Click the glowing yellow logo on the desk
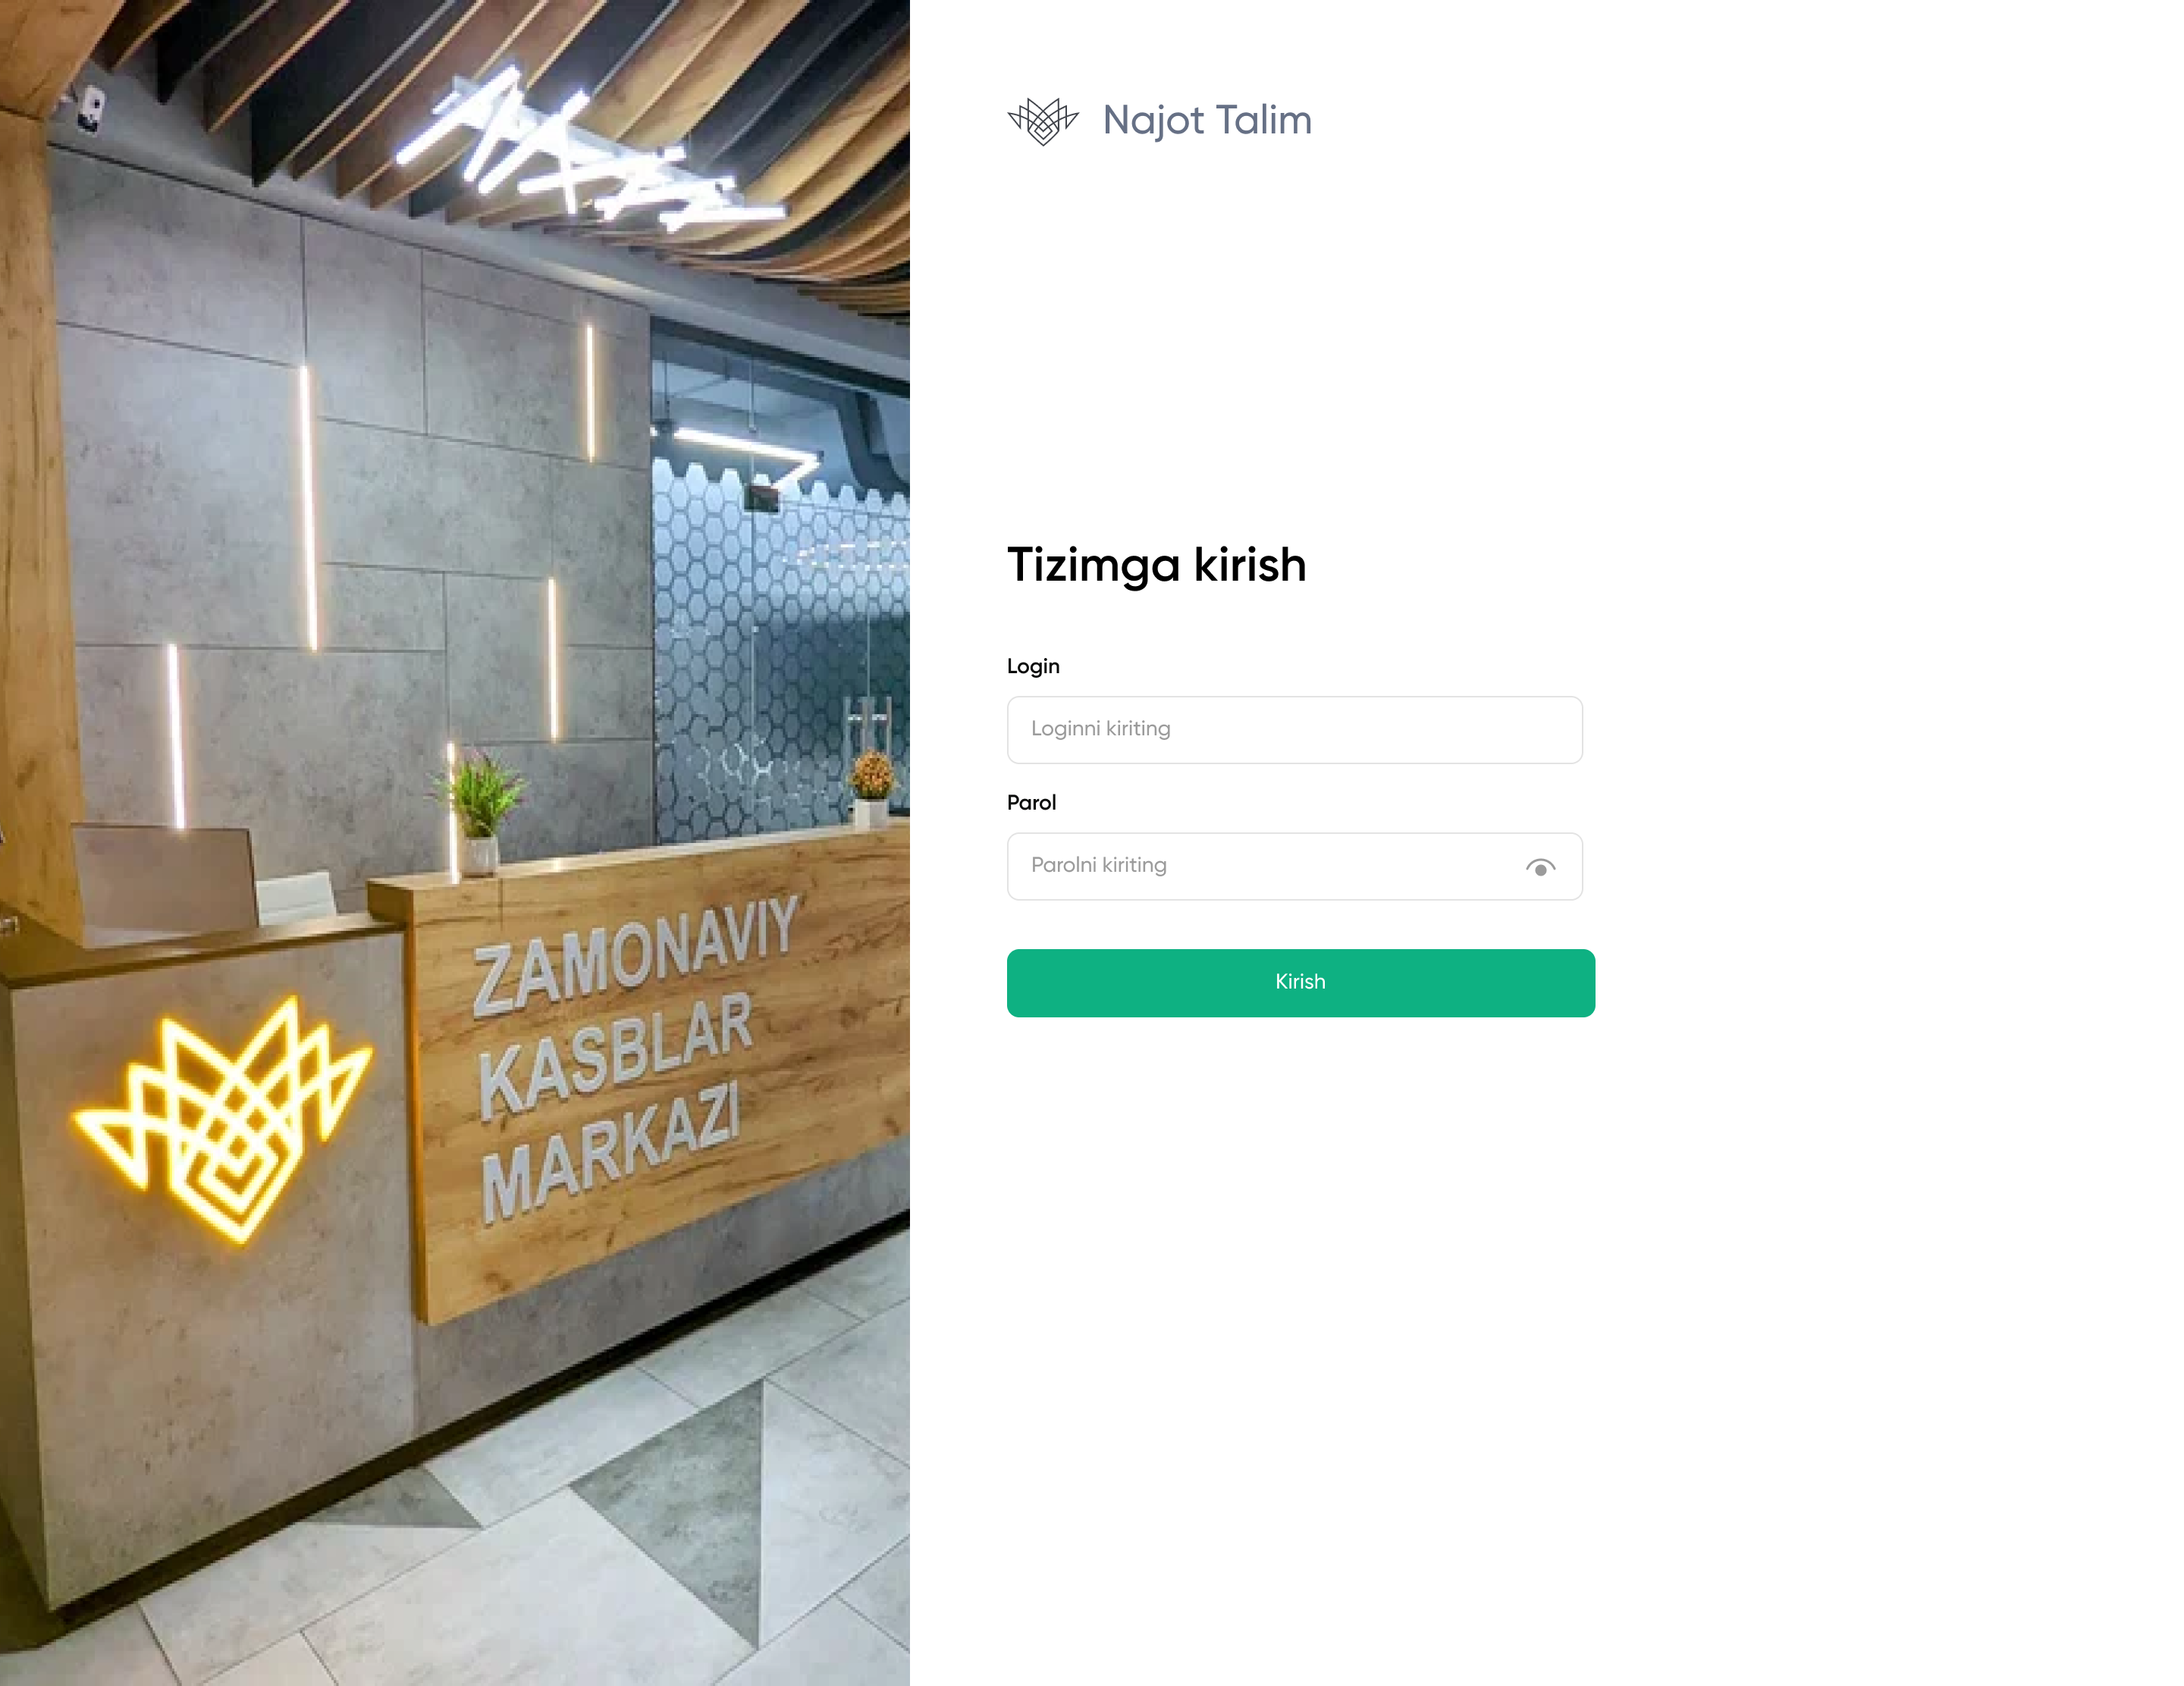 (223, 1117)
